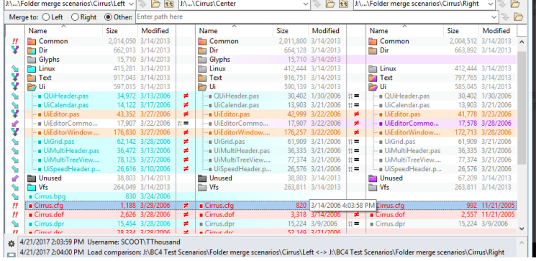Open the Center folder path dropdown

point(306,4)
